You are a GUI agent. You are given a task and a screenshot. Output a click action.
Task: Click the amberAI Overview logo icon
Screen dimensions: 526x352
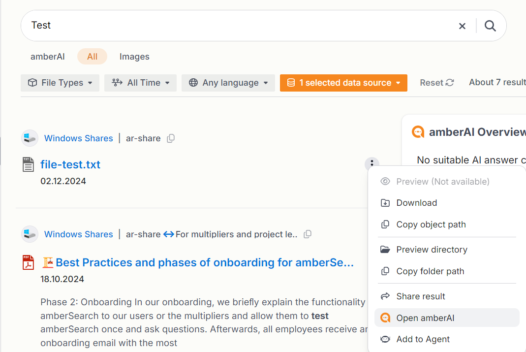click(x=418, y=132)
